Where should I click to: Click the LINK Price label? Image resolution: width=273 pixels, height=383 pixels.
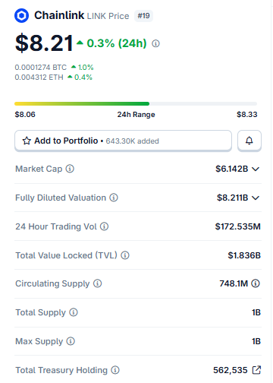point(108,16)
